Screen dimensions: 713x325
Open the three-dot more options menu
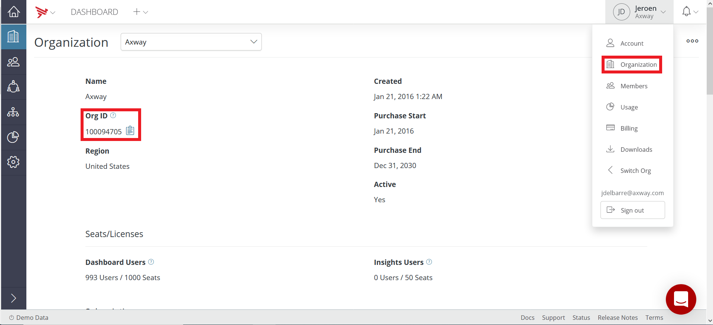pos(692,41)
